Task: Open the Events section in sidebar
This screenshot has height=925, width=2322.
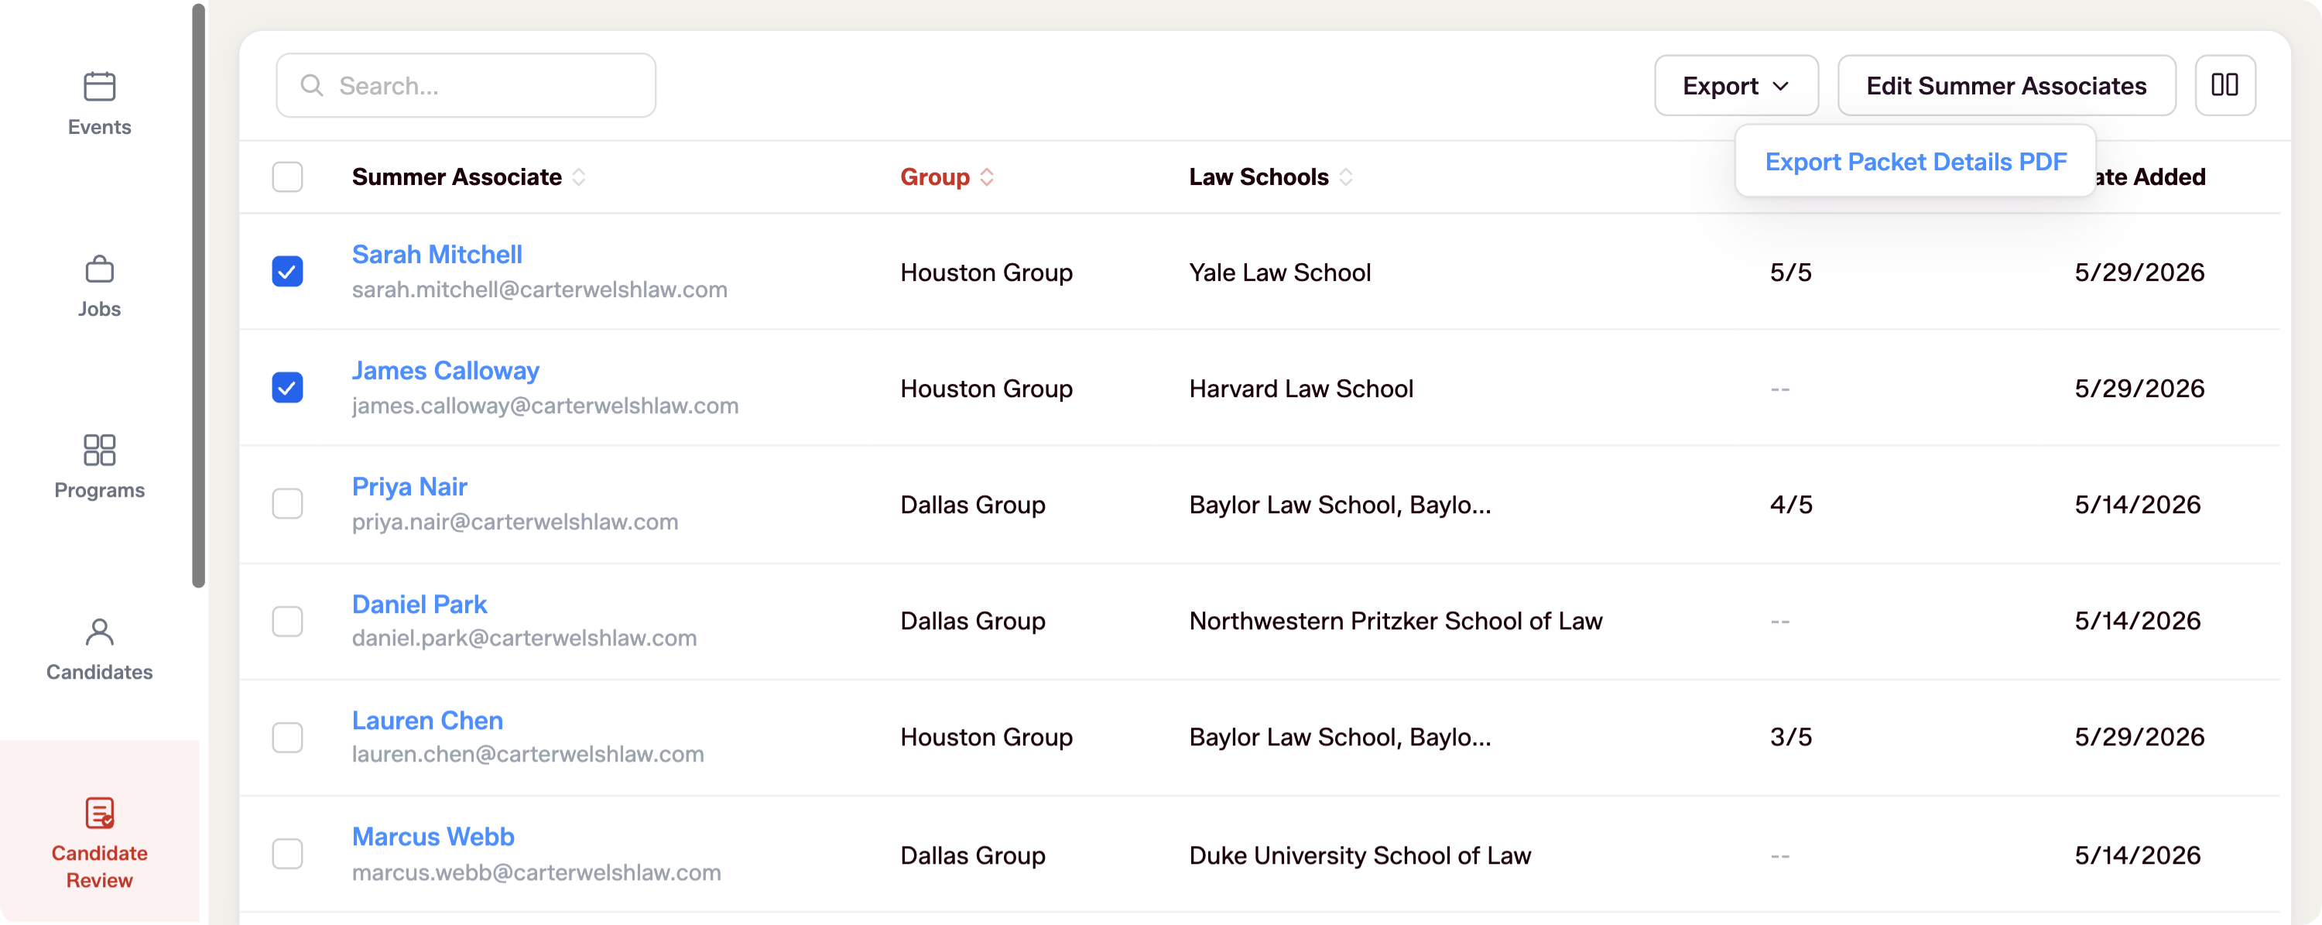Action: pyautogui.click(x=99, y=104)
